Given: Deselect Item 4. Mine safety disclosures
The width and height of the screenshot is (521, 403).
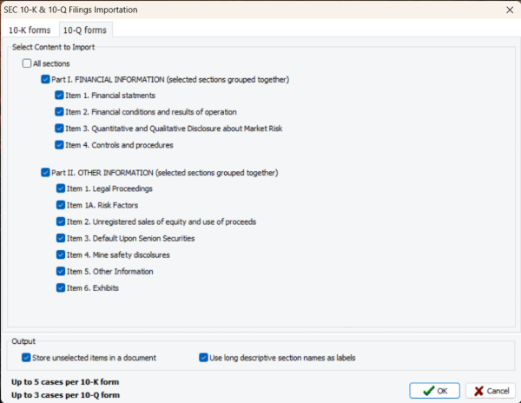Looking at the screenshot, I should pos(60,254).
